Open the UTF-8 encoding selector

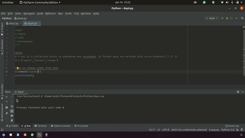166,130
